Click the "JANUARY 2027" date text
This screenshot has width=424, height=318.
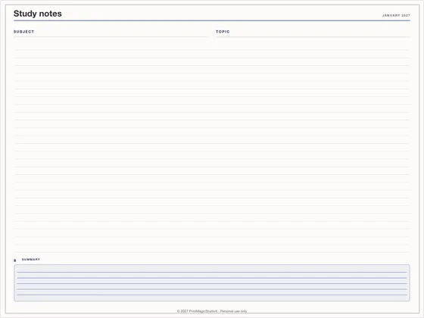396,15
